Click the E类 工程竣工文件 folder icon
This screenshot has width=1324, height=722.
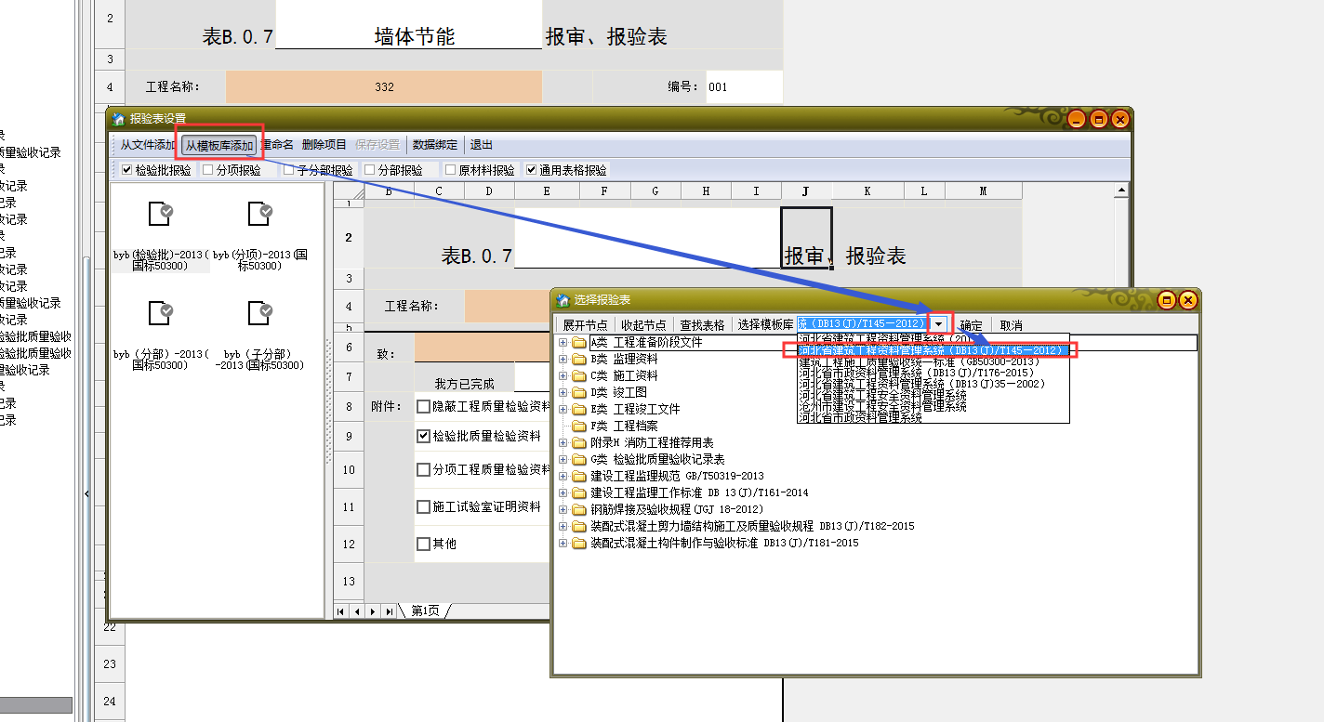pos(579,410)
